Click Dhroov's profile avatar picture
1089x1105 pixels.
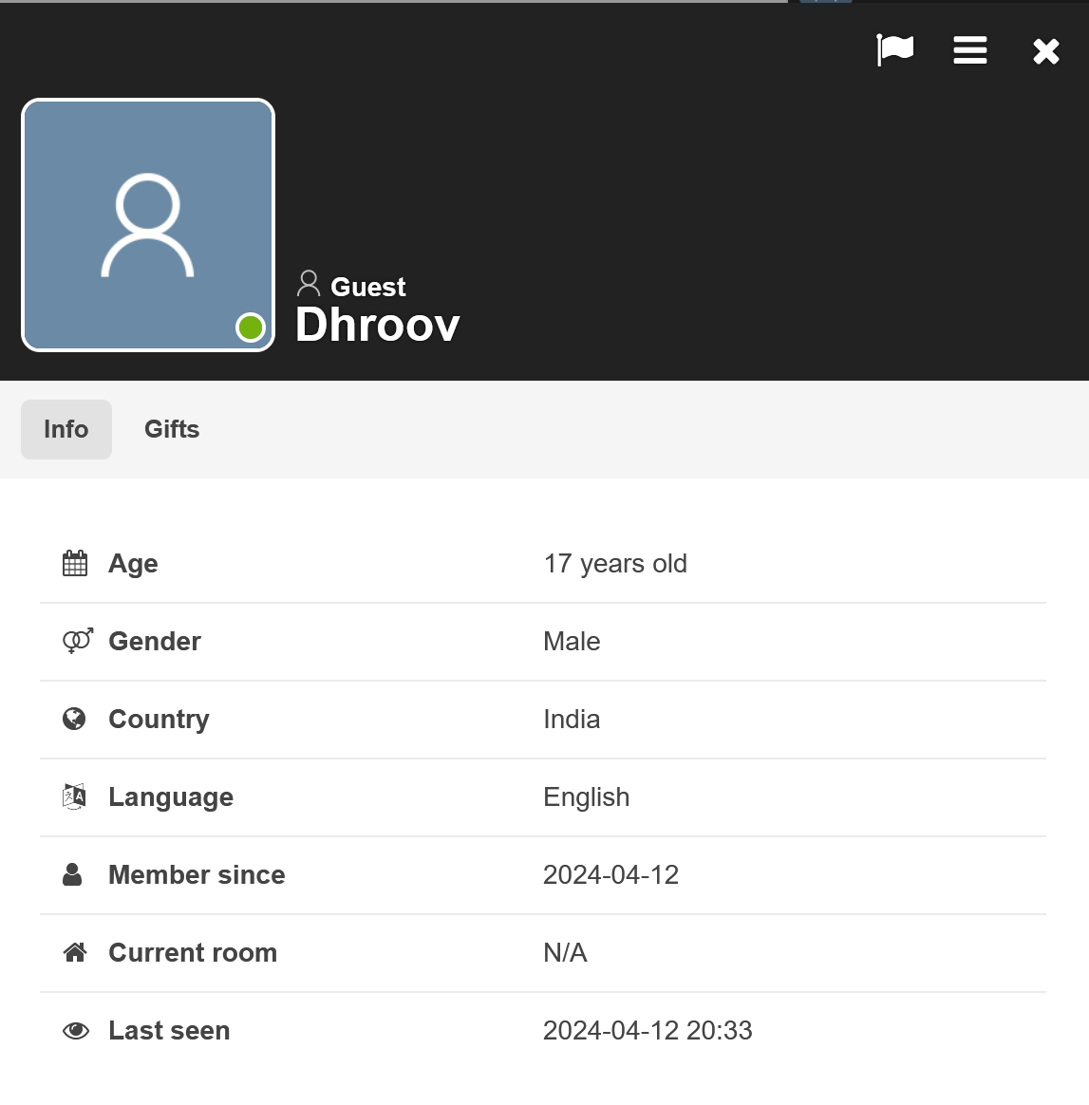click(148, 225)
